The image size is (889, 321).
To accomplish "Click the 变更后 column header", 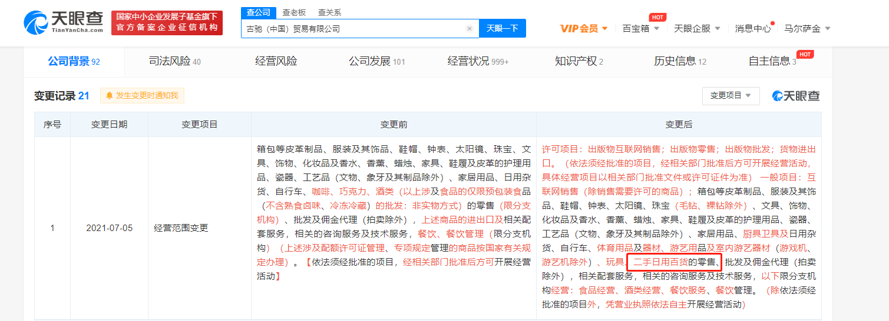I will click(679, 125).
